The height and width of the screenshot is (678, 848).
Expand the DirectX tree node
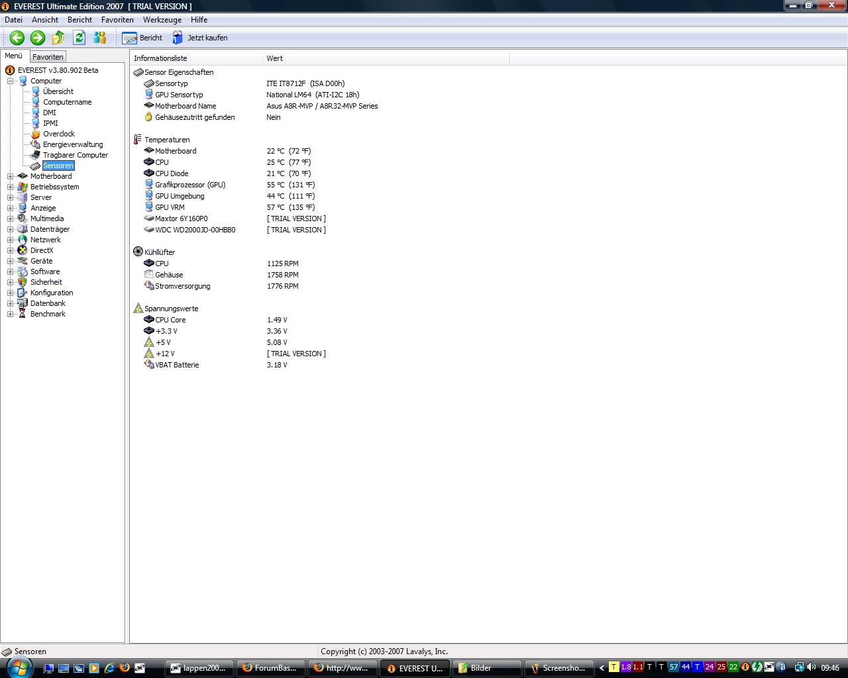pos(11,250)
